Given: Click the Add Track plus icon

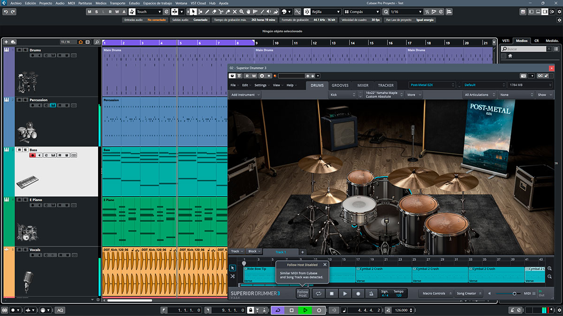Looking at the screenshot, I should coord(6,42).
